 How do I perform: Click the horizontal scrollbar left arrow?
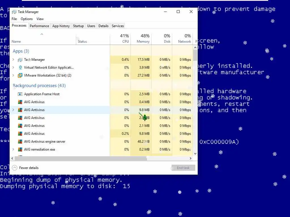12,158
